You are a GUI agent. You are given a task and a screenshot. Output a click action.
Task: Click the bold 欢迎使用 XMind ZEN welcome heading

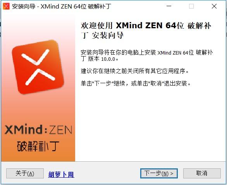click(146, 30)
